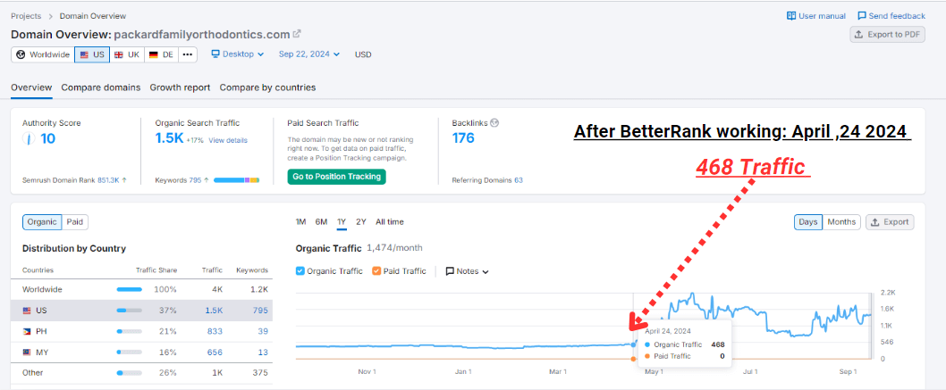Click the keywords distribution color bar
The image size is (946, 390).
[236, 180]
